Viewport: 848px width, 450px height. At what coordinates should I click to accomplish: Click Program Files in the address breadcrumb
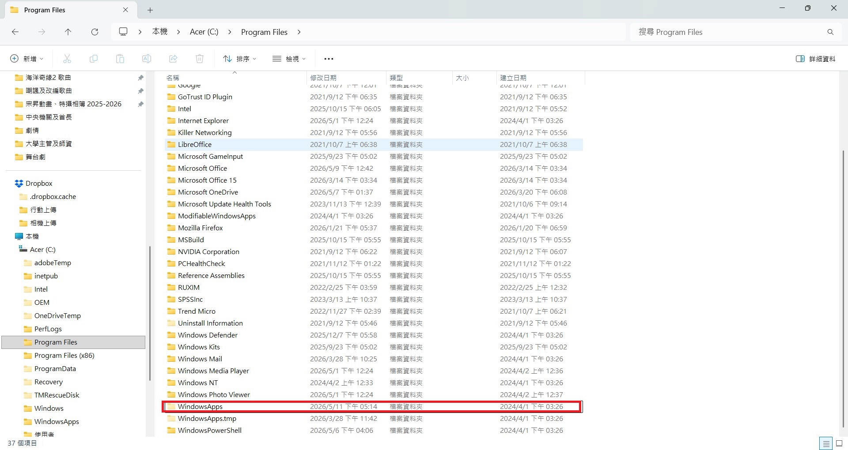[264, 32]
